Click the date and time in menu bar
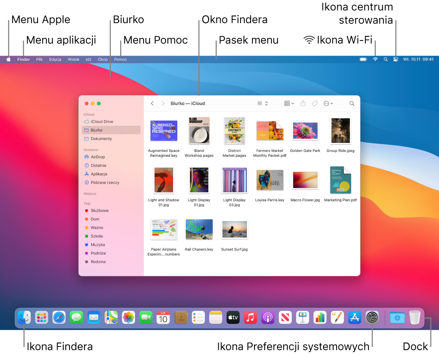 [418, 59]
